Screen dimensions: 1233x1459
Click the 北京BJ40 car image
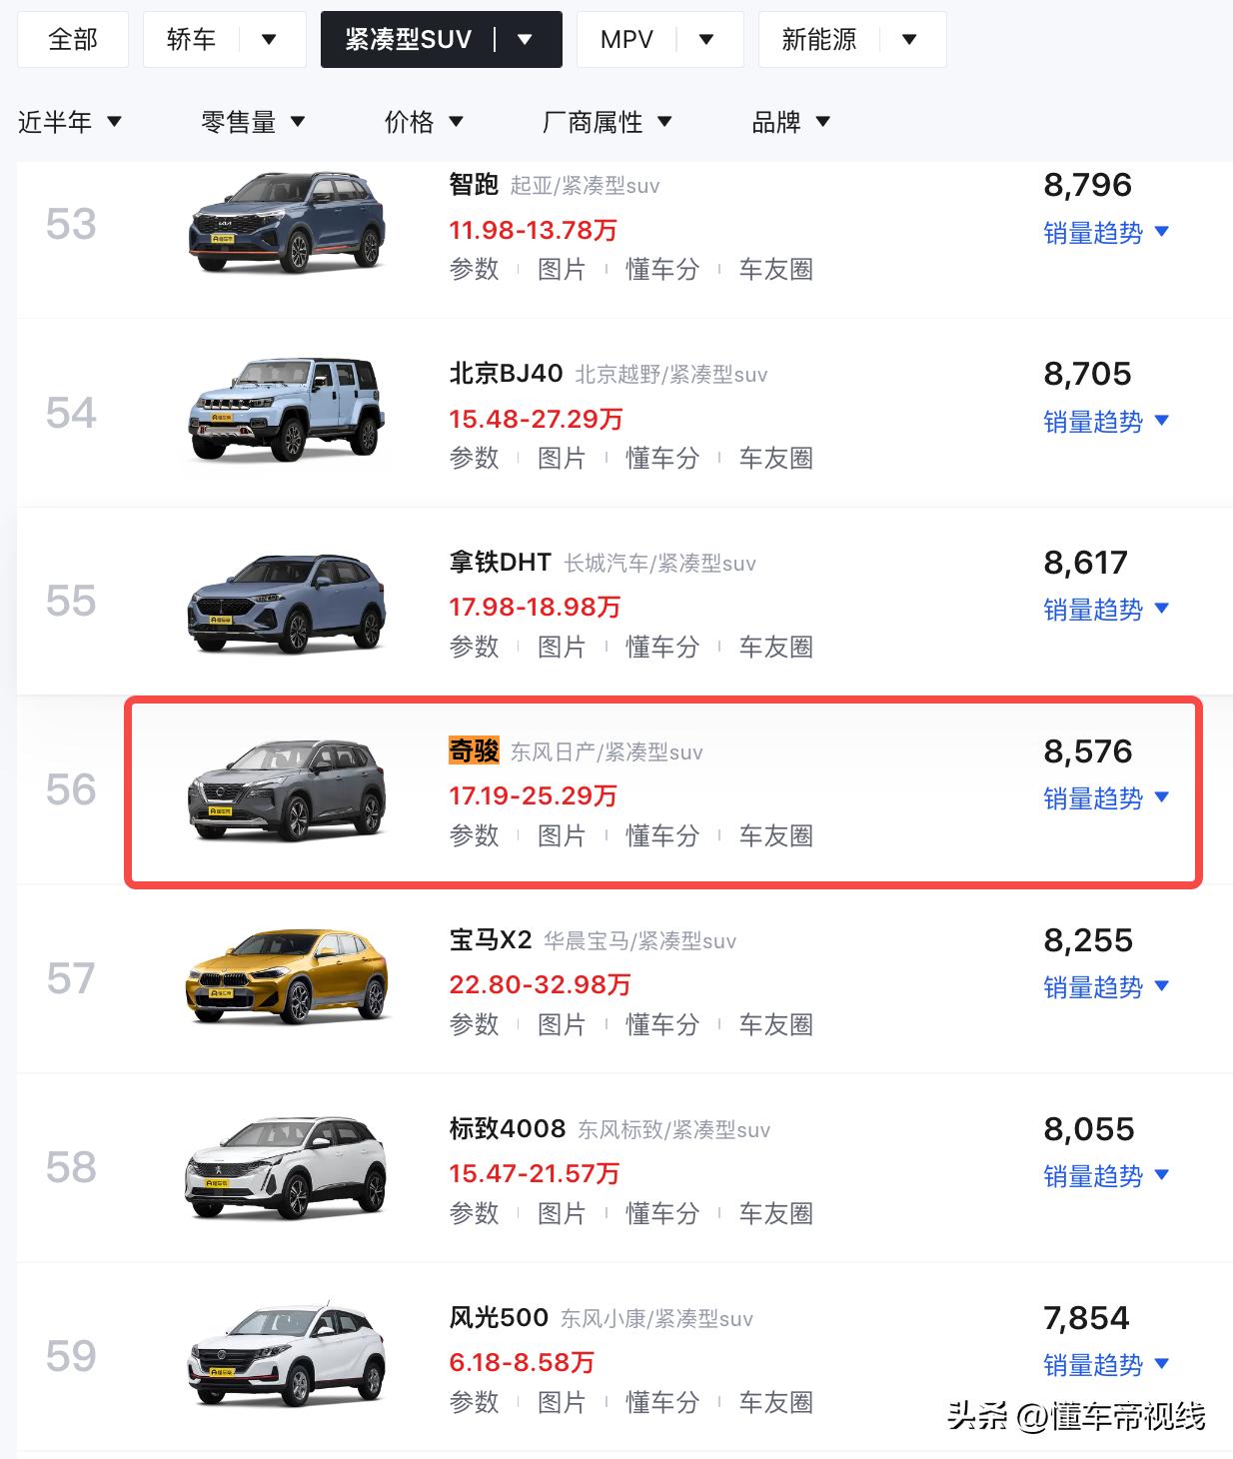pyautogui.click(x=287, y=410)
